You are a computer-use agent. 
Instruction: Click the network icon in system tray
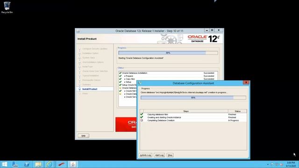click(277, 164)
